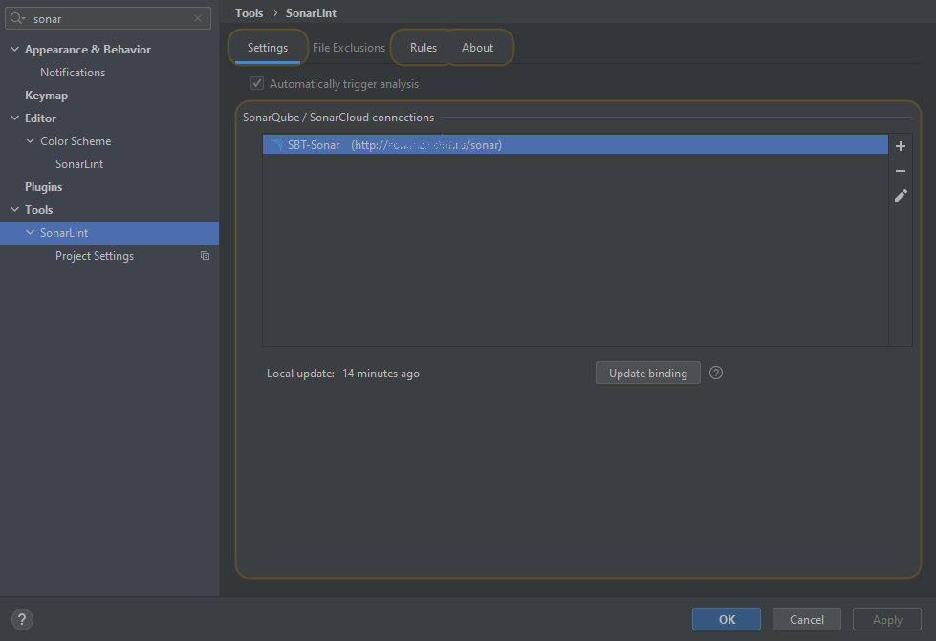Viewport: 936px width, 641px height.
Task: Clear the search field with the X icon
Action: (x=198, y=18)
